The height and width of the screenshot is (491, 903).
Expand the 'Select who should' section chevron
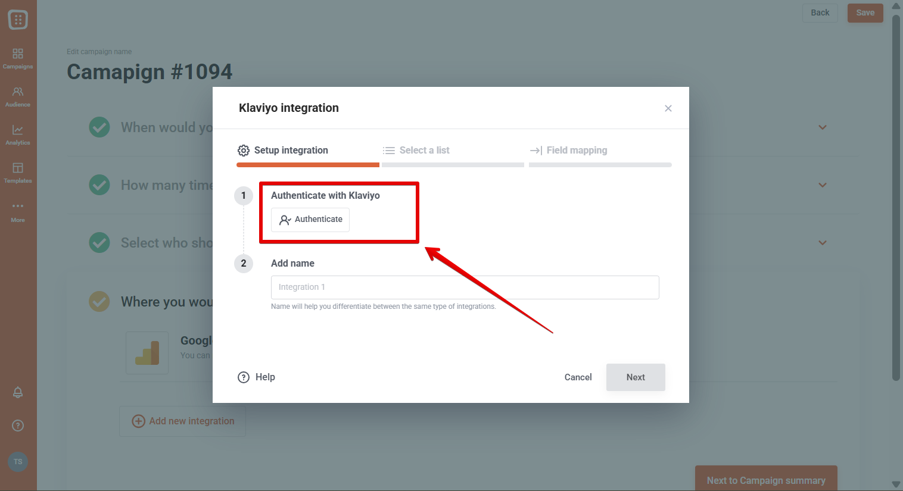(823, 243)
